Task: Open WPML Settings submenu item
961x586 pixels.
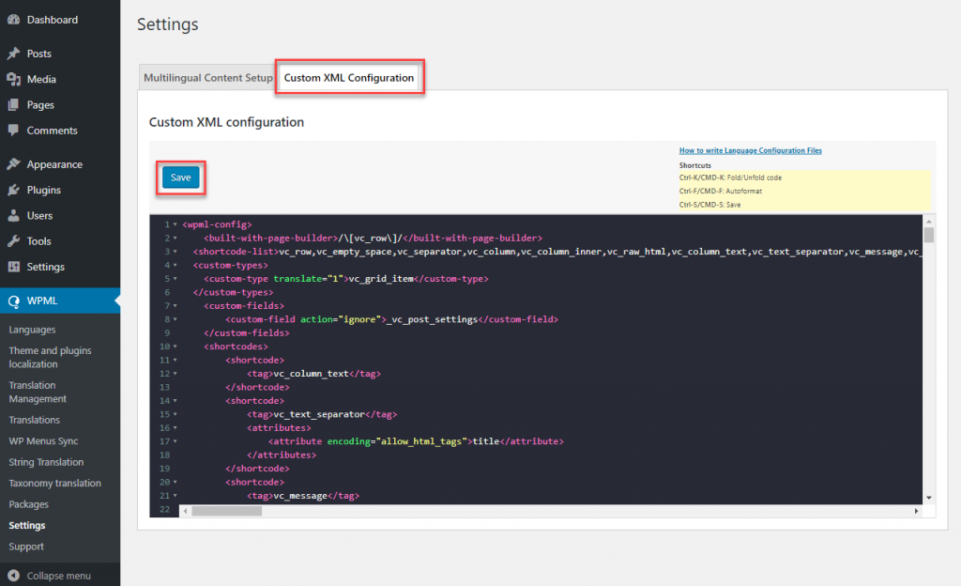Action: 27,525
